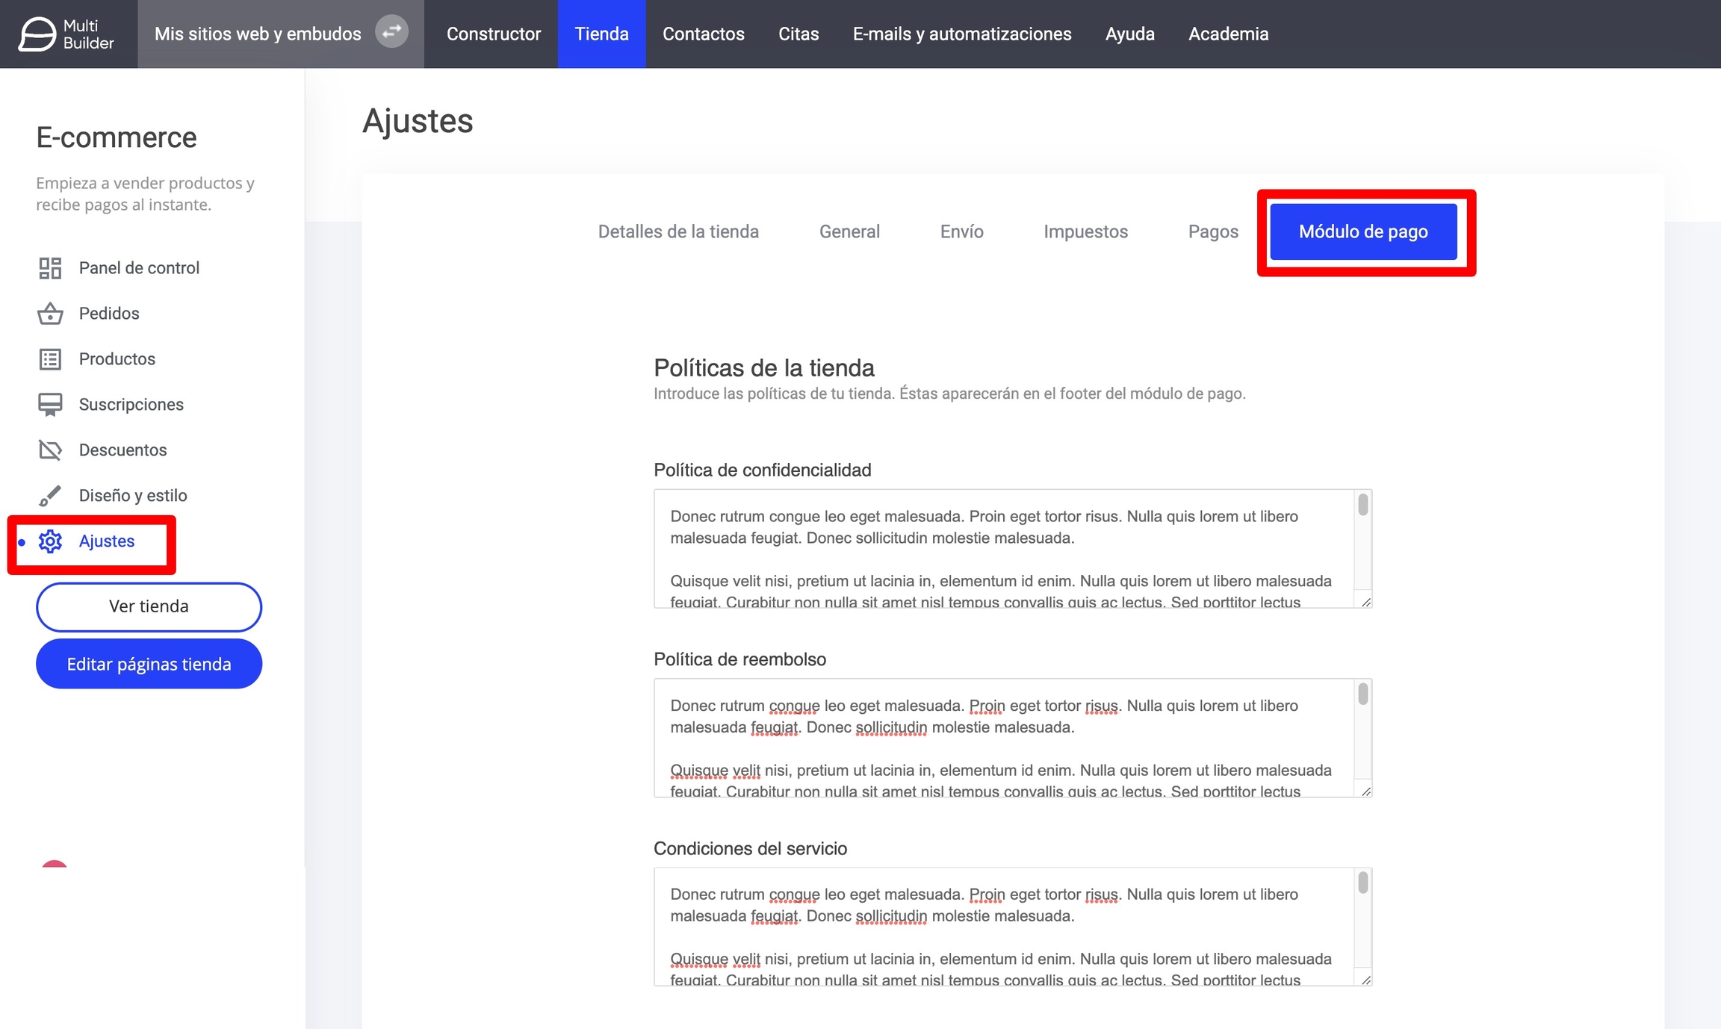Click the site switch arrows icon
1721x1029 pixels.
[x=391, y=32]
